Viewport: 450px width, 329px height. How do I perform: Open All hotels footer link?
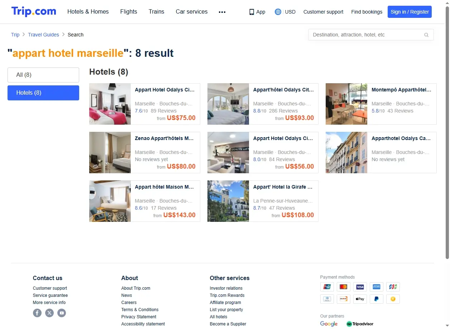click(219, 317)
